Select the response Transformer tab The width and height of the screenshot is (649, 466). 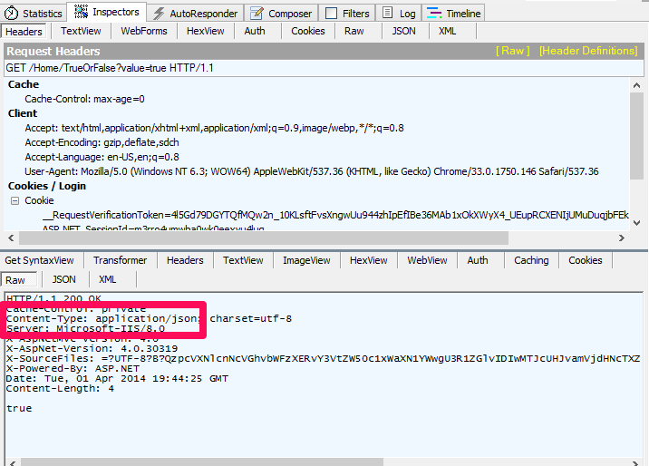click(120, 260)
